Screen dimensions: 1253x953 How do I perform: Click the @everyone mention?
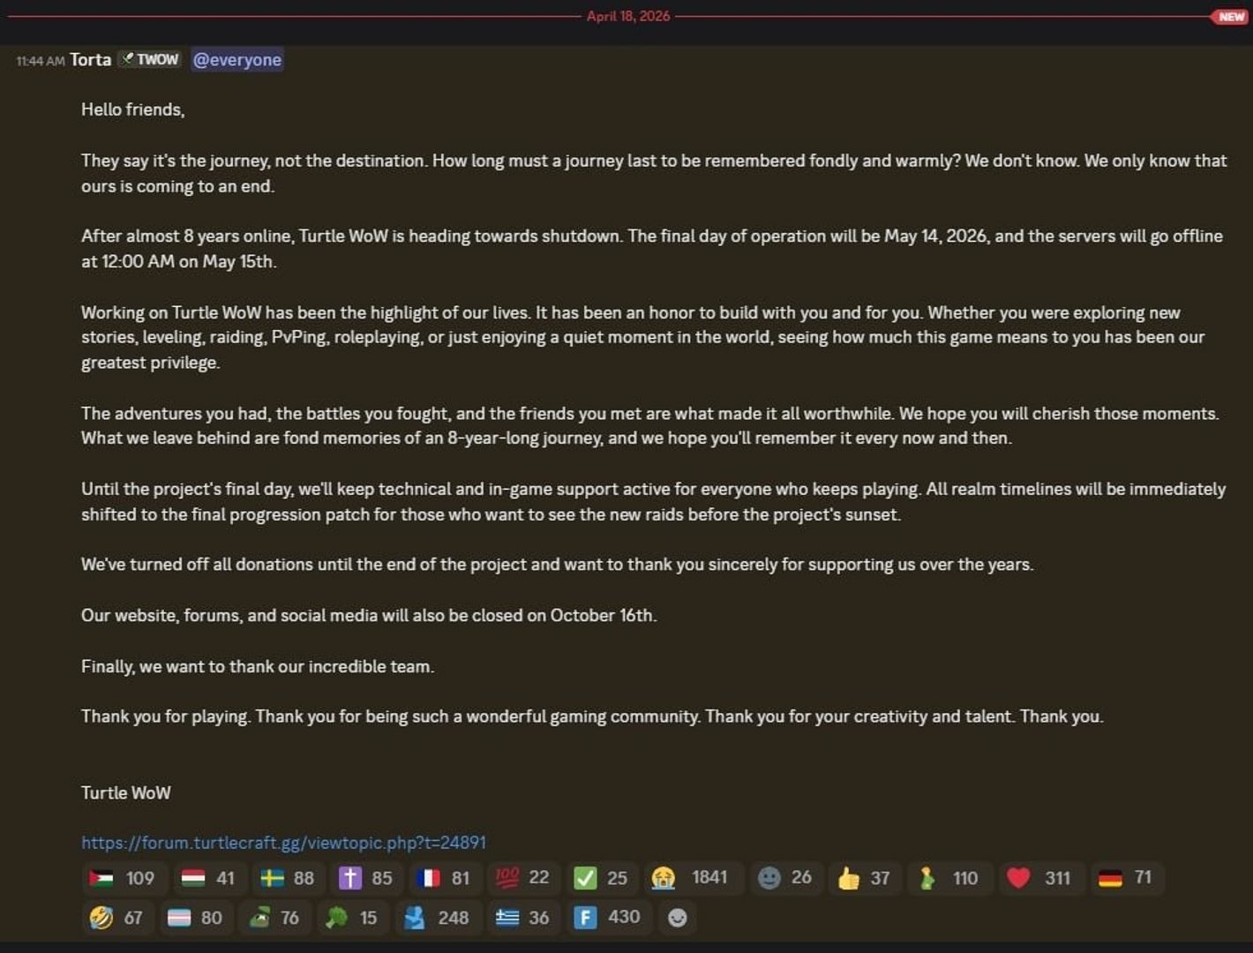(x=237, y=60)
